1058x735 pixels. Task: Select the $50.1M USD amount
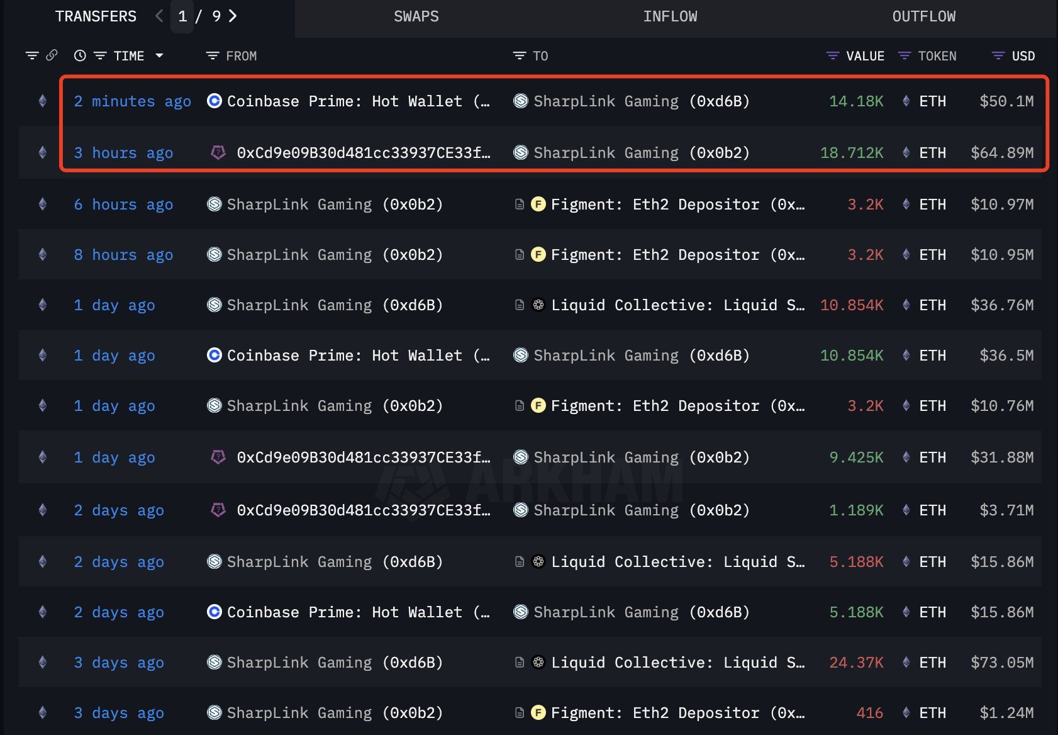coord(1006,101)
